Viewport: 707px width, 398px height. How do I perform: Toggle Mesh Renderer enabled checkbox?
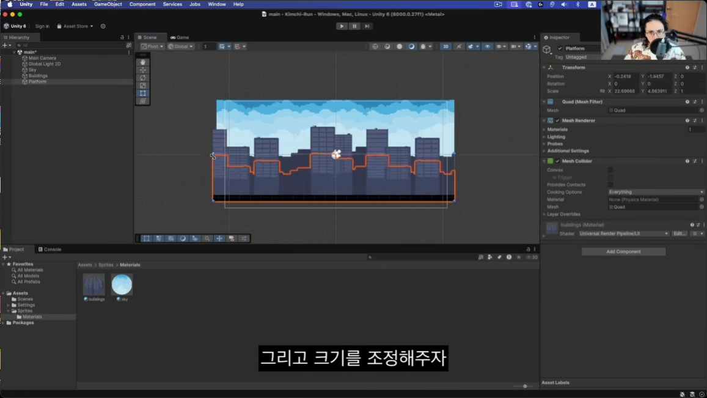pos(558,120)
